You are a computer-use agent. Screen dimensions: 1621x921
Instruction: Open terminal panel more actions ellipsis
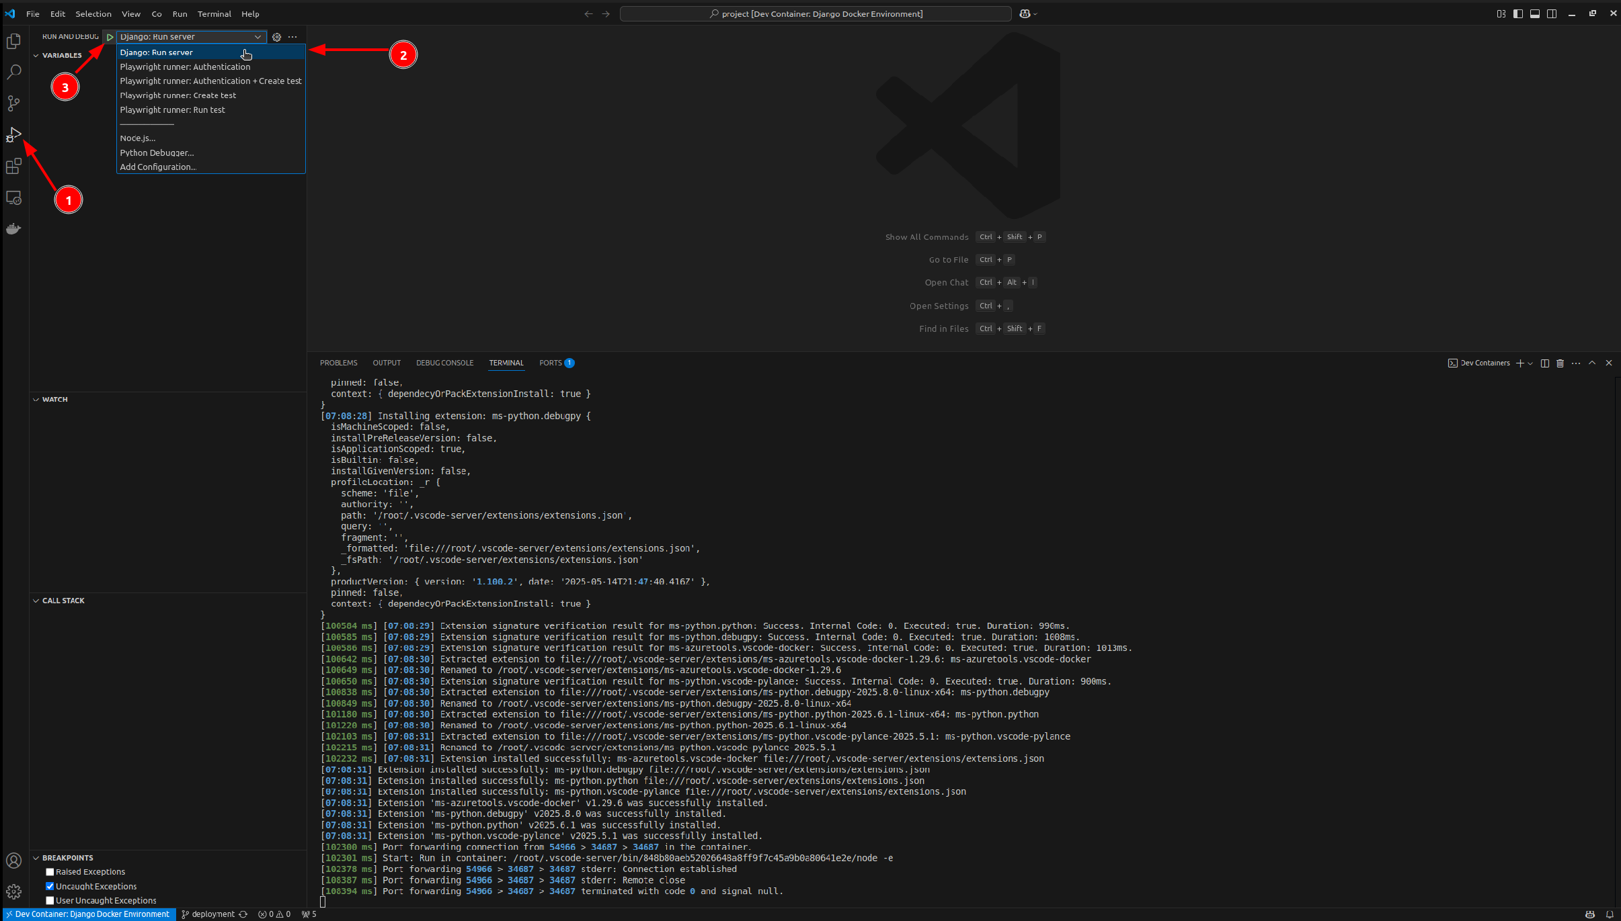[1576, 363]
